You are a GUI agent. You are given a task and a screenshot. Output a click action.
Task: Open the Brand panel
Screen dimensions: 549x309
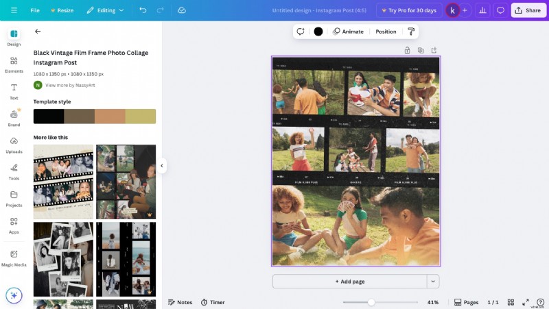click(x=14, y=118)
